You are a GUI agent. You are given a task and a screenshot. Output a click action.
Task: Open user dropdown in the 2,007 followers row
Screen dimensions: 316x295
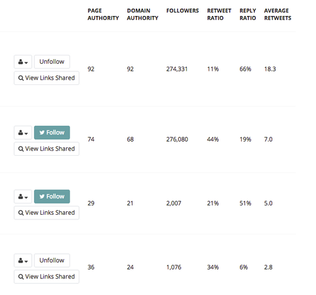pos(23,196)
